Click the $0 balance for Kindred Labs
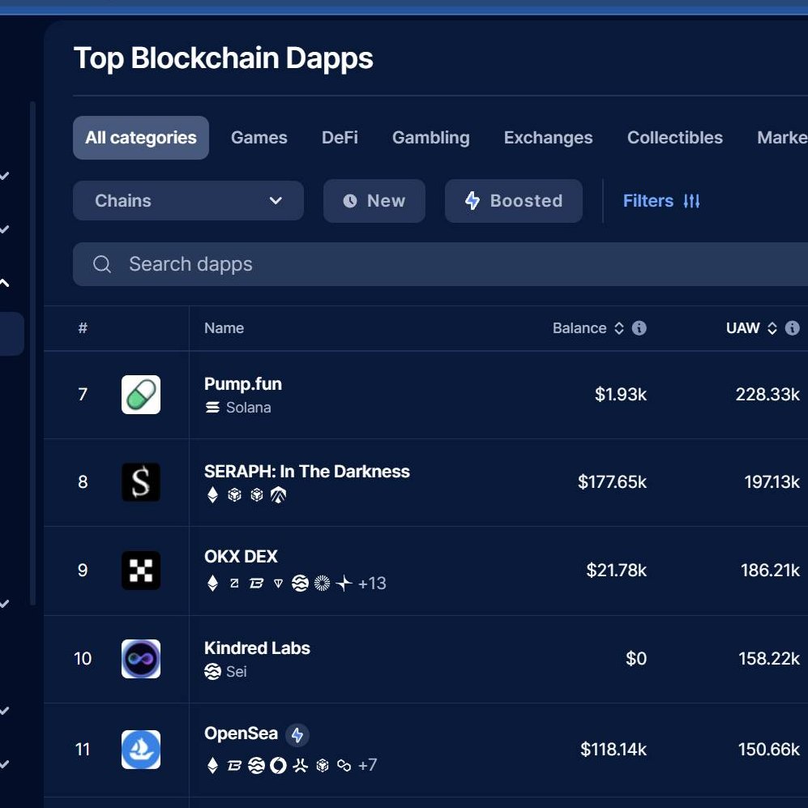Viewport: 808px width, 808px height. point(636,659)
